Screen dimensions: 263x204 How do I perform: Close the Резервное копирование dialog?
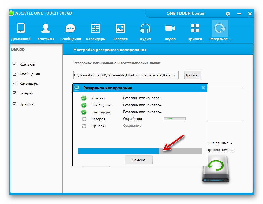(203, 88)
